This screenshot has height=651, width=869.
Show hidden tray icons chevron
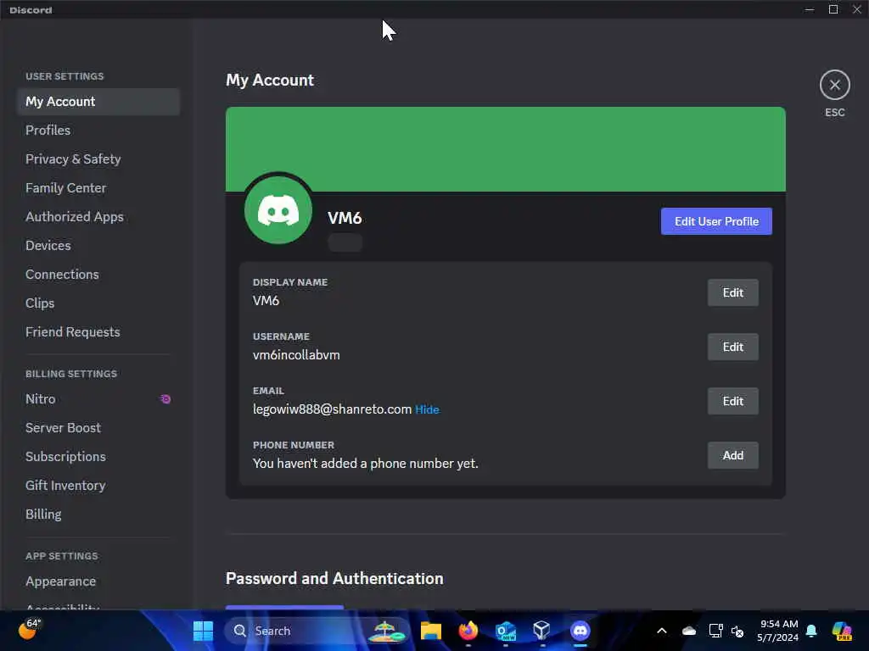[x=662, y=631]
